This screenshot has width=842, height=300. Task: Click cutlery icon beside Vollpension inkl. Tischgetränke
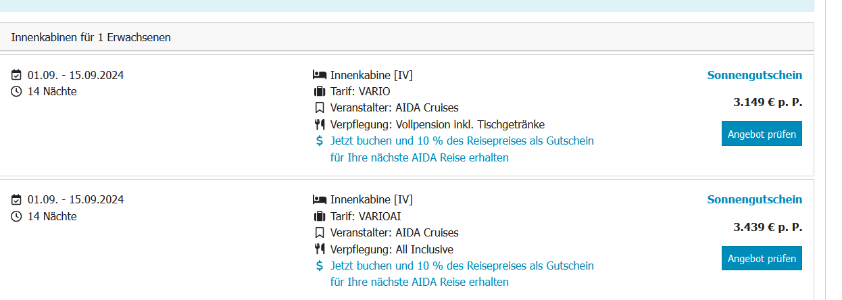[x=320, y=124]
